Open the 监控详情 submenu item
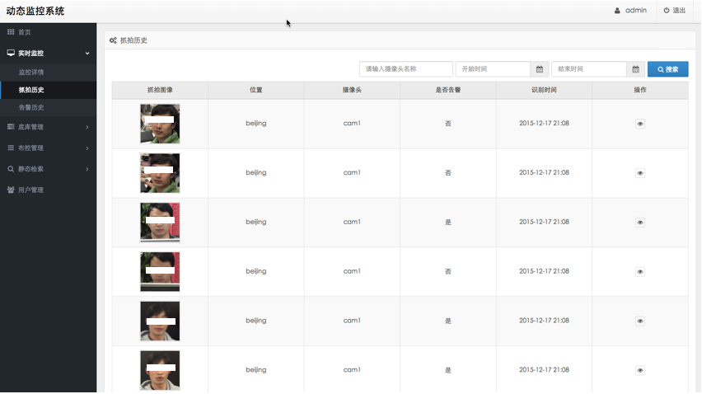The height and width of the screenshot is (394, 702). pyautogui.click(x=31, y=73)
